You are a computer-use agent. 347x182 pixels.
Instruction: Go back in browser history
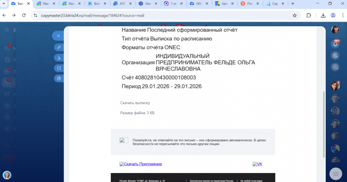tap(4, 15)
